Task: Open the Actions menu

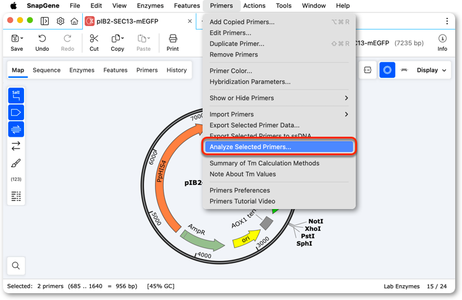Action: (x=254, y=6)
